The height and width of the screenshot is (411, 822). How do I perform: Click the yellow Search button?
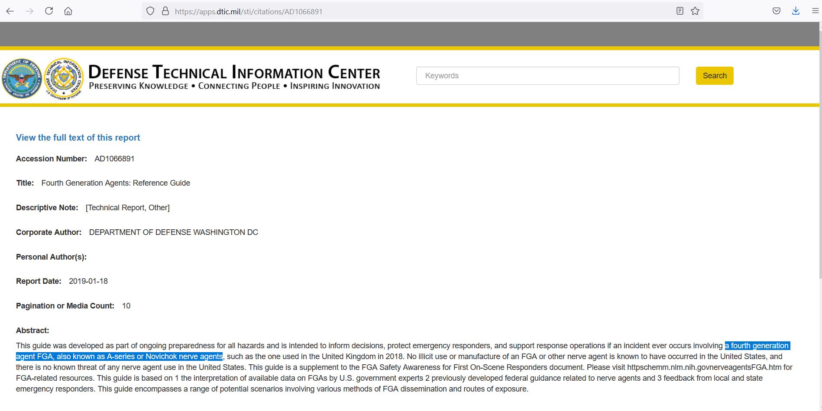click(715, 76)
